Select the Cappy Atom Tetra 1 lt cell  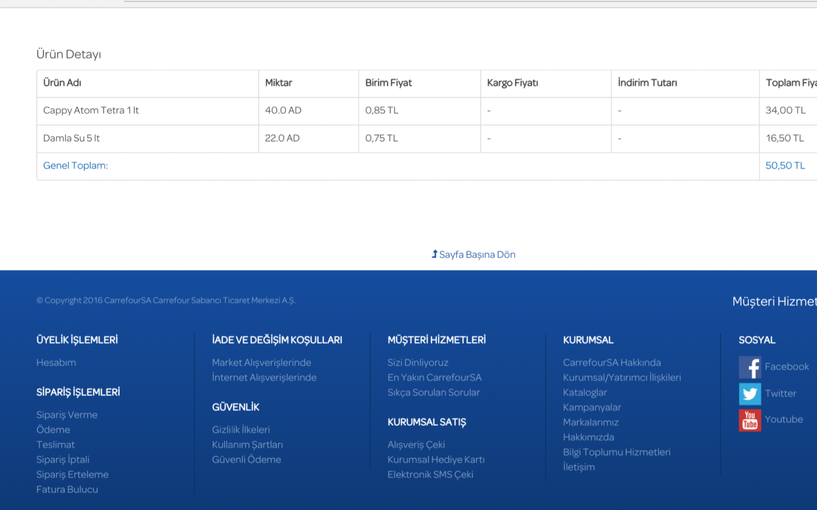pos(148,110)
